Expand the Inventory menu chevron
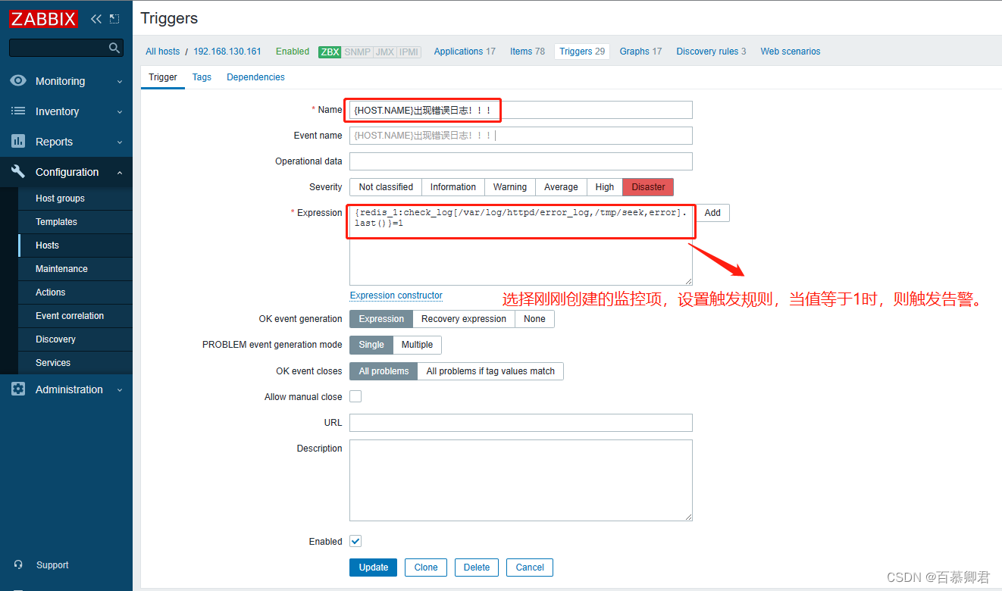 (120, 111)
